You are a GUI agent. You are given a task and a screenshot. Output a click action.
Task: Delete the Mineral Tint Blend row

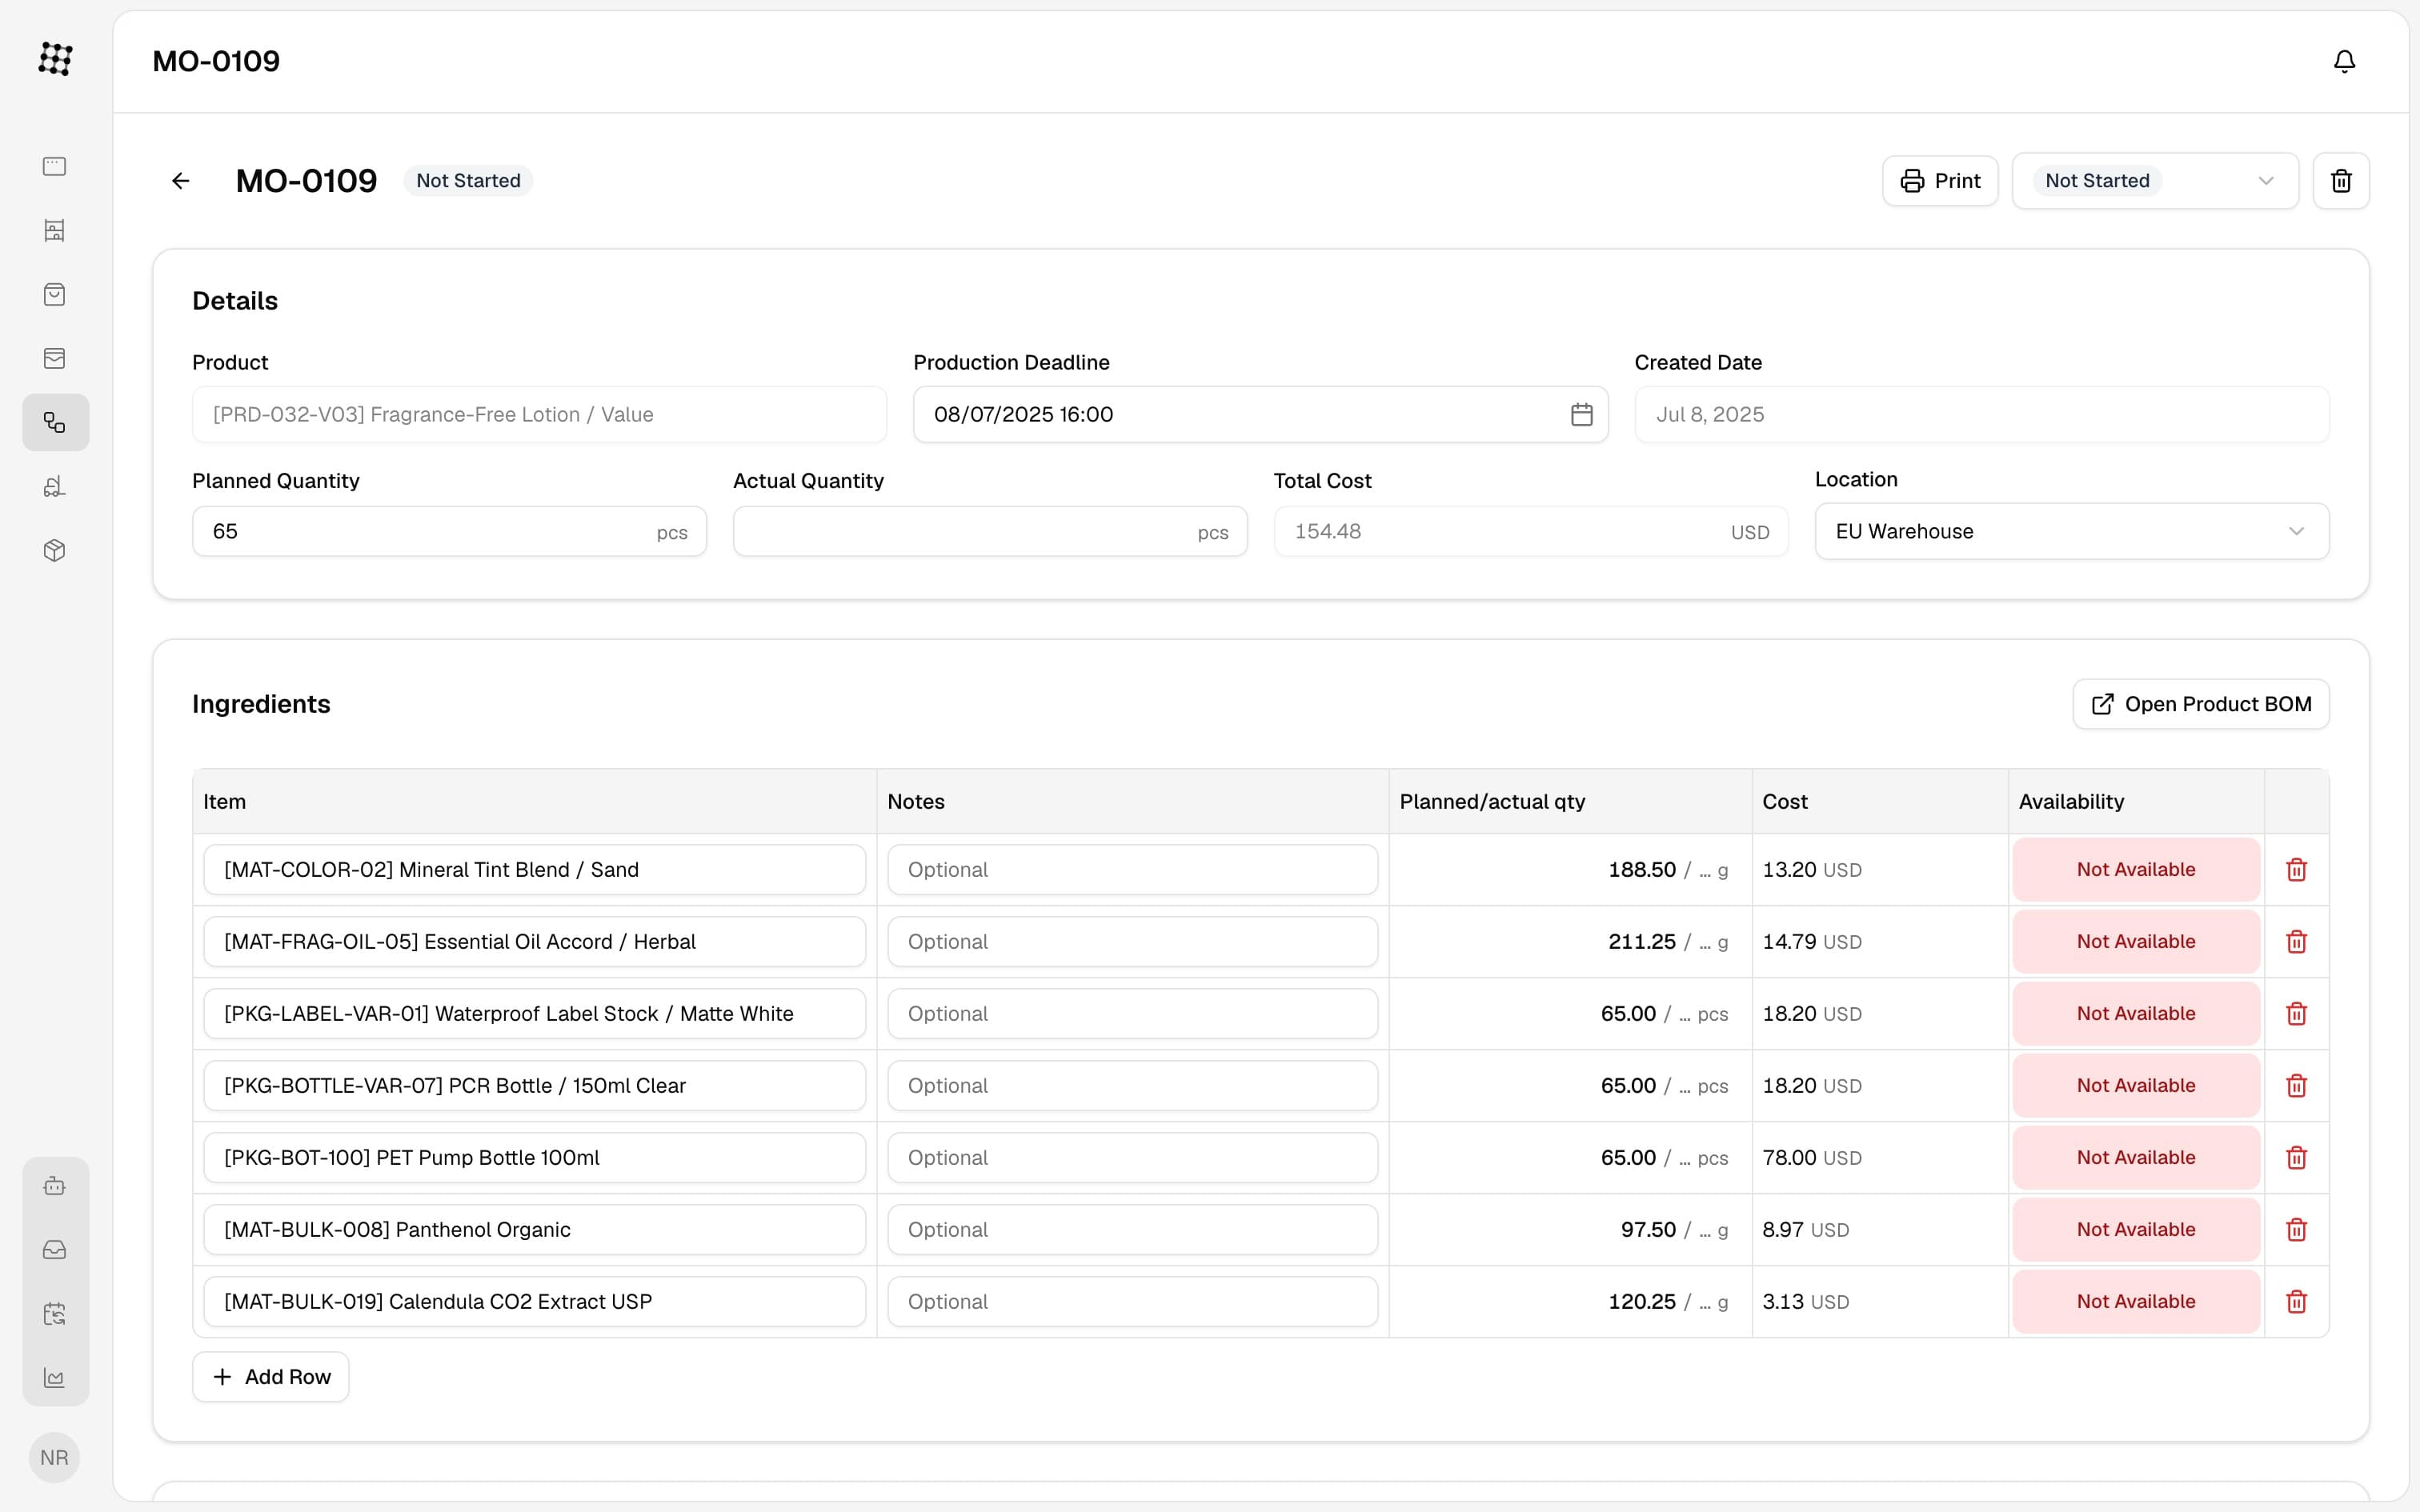pyautogui.click(x=2296, y=870)
